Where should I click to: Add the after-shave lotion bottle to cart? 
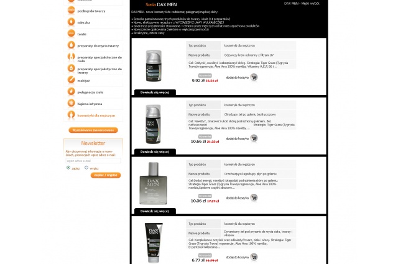(x=254, y=198)
